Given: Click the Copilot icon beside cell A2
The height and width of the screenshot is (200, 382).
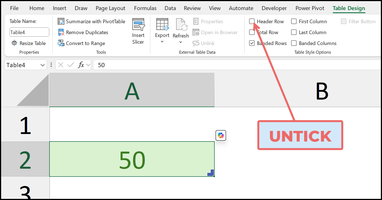Looking at the screenshot, I should (221, 136).
